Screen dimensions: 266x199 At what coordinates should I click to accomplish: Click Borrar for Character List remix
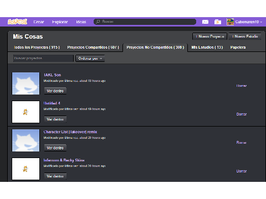pyautogui.click(x=242, y=143)
